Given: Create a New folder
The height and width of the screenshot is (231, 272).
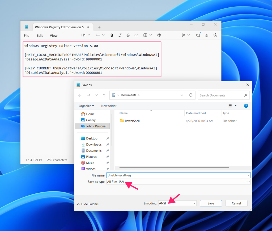Looking at the screenshot, I should (x=109, y=106).
